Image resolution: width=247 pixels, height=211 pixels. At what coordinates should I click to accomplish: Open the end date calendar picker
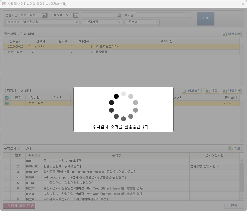click(76, 15)
